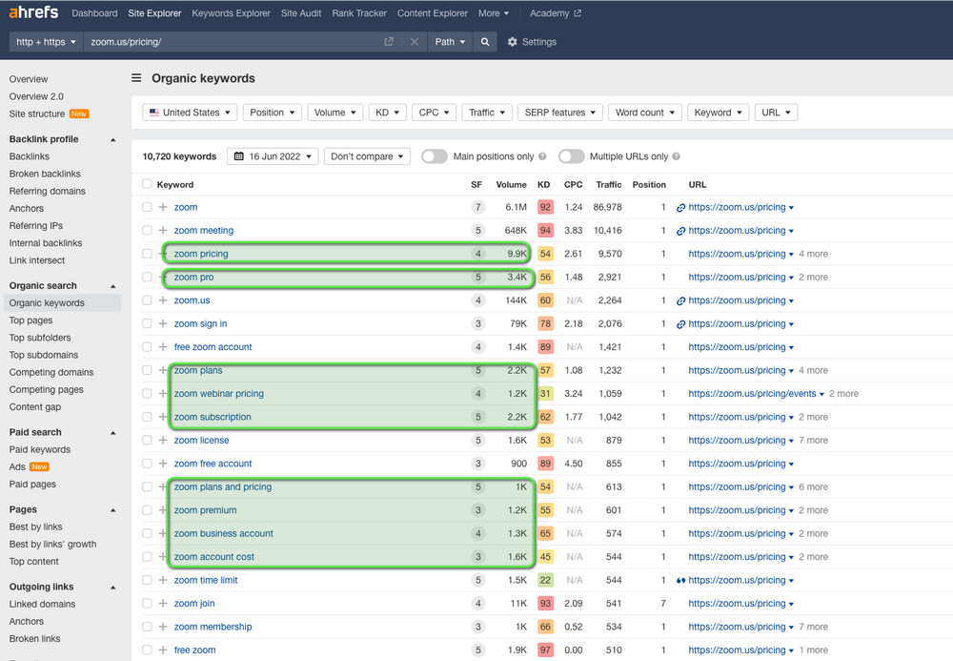This screenshot has height=661, width=953.
Task: Enable the Main positions only toggle
Action: (434, 156)
